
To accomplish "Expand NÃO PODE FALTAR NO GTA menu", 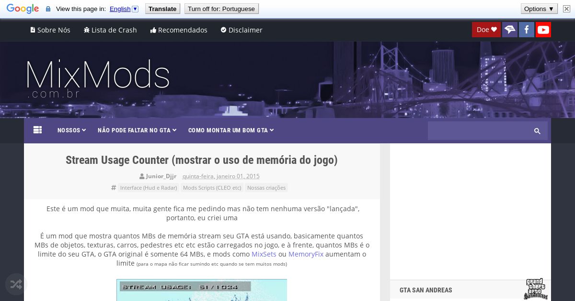I will point(137,130).
